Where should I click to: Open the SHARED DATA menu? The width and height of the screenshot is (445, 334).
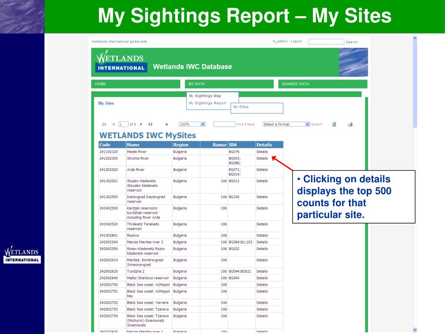(323, 84)
